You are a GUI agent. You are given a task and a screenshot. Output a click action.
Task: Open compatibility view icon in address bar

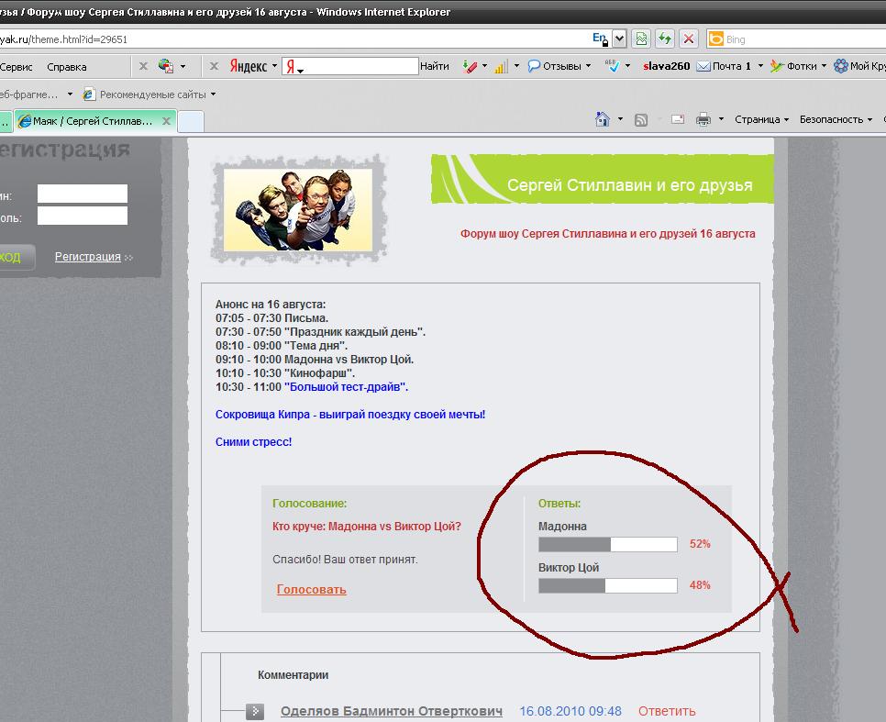[x=642, y=39]
